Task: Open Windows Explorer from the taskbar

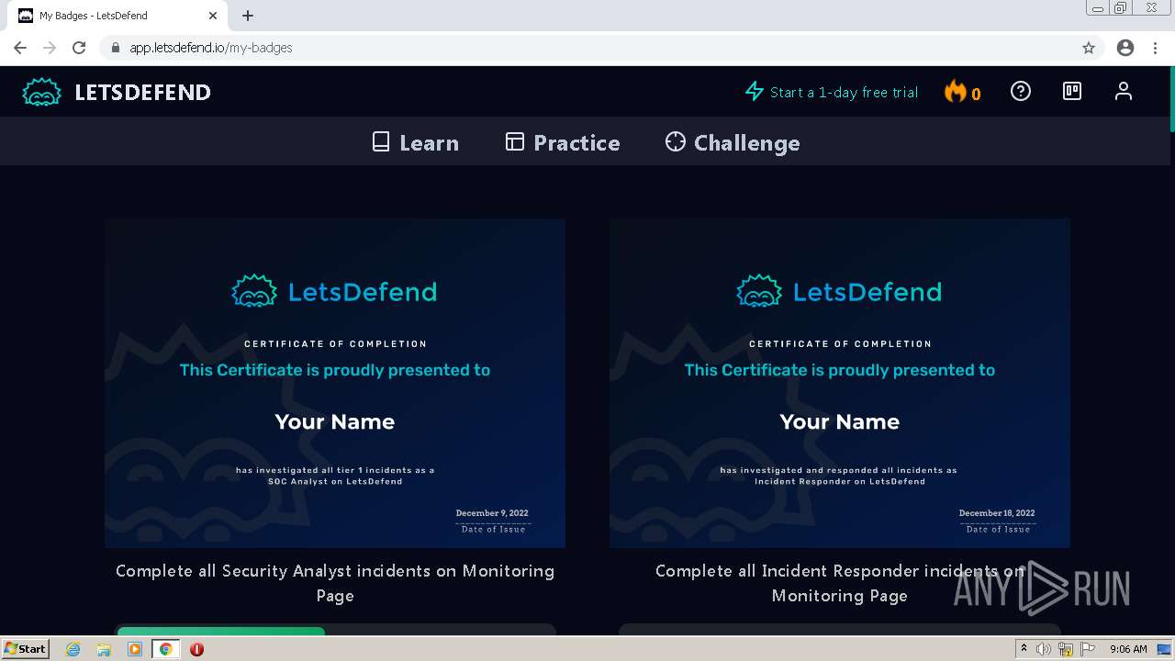Action: [104, 649]
